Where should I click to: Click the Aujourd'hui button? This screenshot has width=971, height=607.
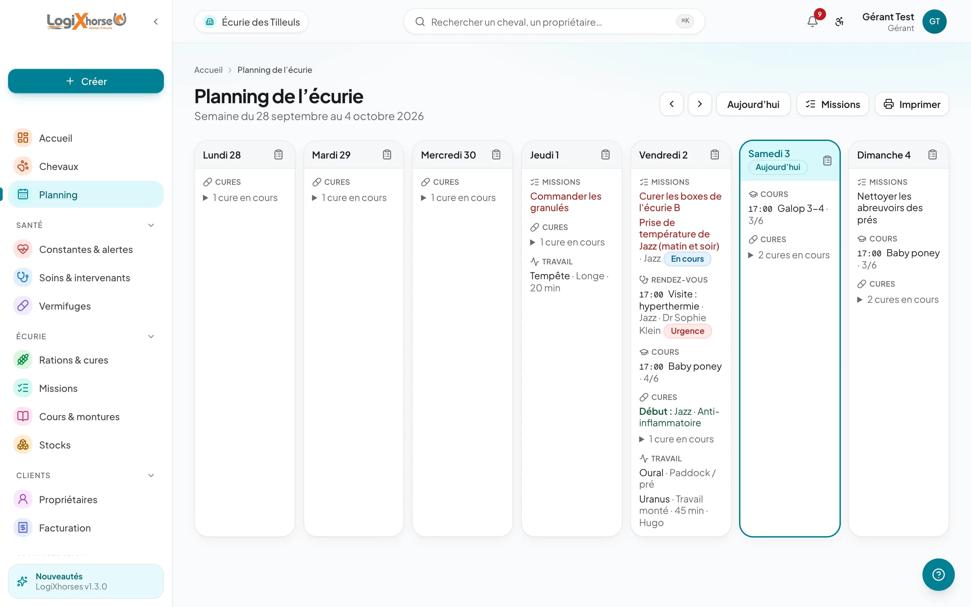[753, 104]
